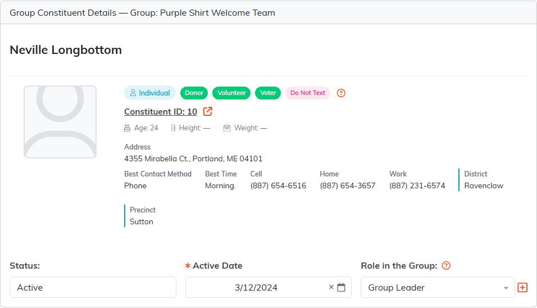
Task: Click the person icon in Individual badge
Action: [x=133, y=93]
